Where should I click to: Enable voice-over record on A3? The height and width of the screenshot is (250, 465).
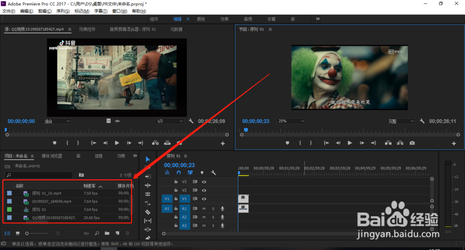point(222,226)
